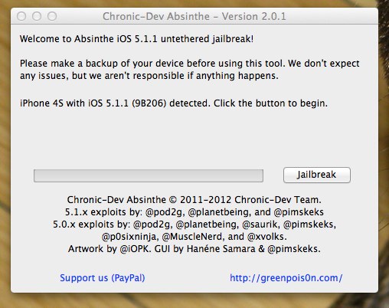
Task: Click the empty jailbreak progress bar
Action: click(x=149, y=175)
